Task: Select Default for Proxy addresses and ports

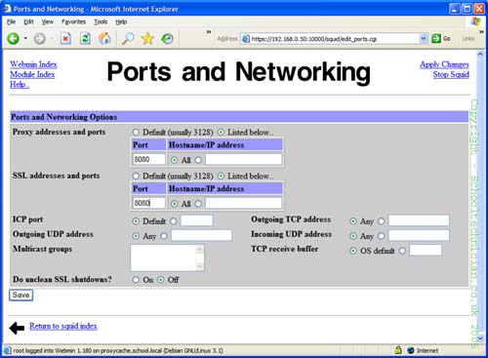Action: tap(136, 133)
